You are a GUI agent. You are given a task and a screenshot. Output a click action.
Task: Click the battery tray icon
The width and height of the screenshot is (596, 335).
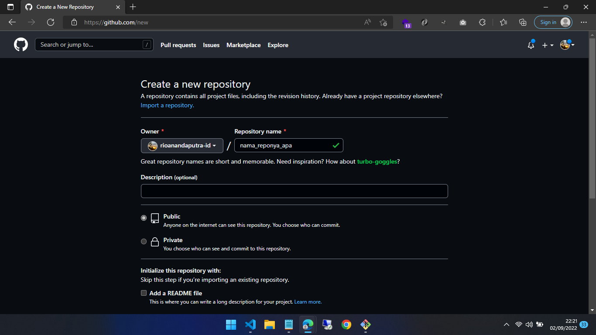pos(540,325)
